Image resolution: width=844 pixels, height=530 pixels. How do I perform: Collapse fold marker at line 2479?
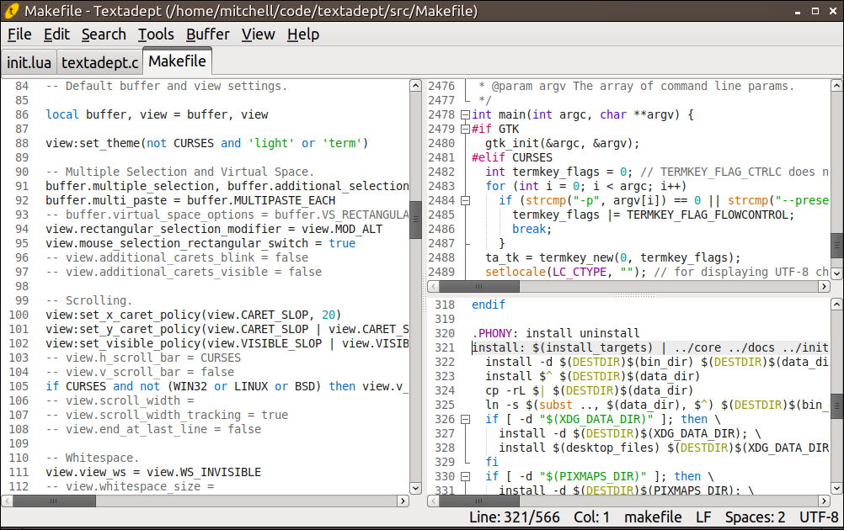pyautogui.click(x=465, y=129)
